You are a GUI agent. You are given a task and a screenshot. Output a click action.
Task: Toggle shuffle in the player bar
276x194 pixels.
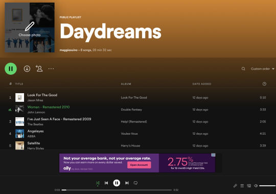tap(98, 183)
